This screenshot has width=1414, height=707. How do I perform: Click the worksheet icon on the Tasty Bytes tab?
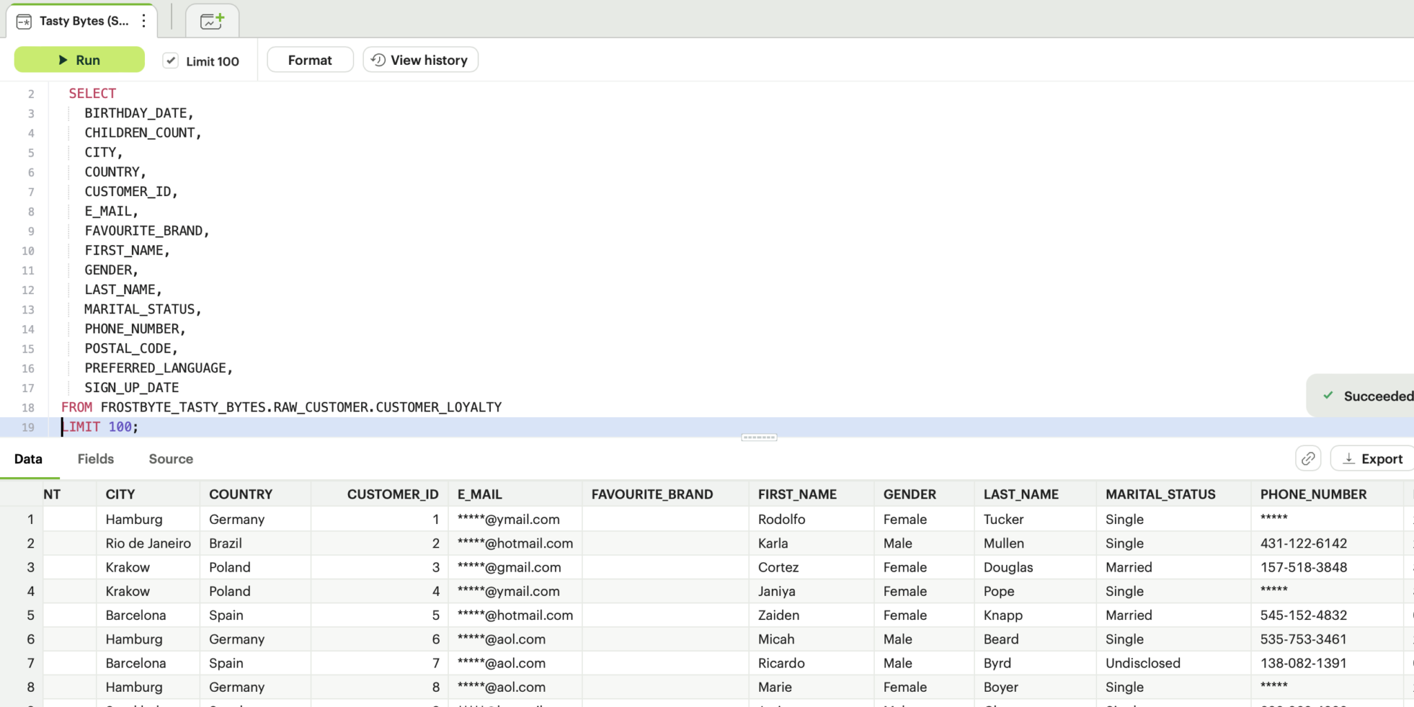23,21
